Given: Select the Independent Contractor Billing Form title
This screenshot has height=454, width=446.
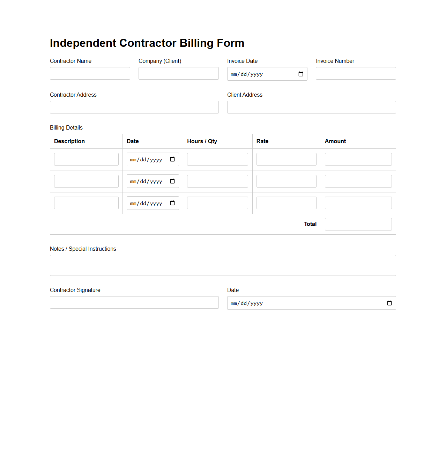Looking at the screenshot, I should [x=147, y=43].
